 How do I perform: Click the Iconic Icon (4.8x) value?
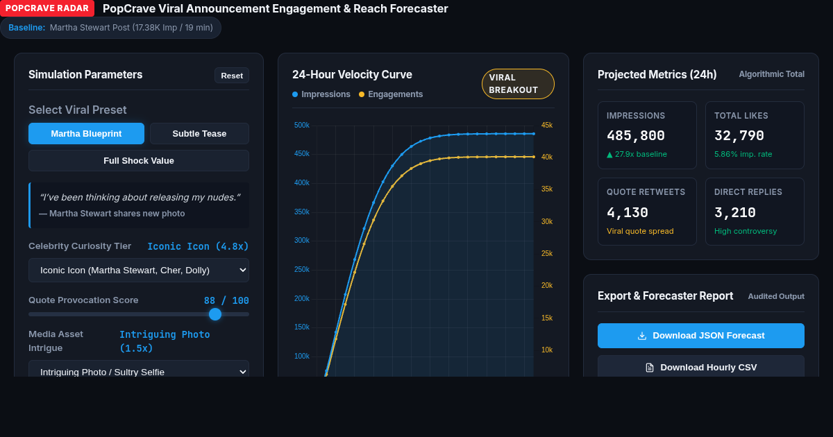pos(198,246)
